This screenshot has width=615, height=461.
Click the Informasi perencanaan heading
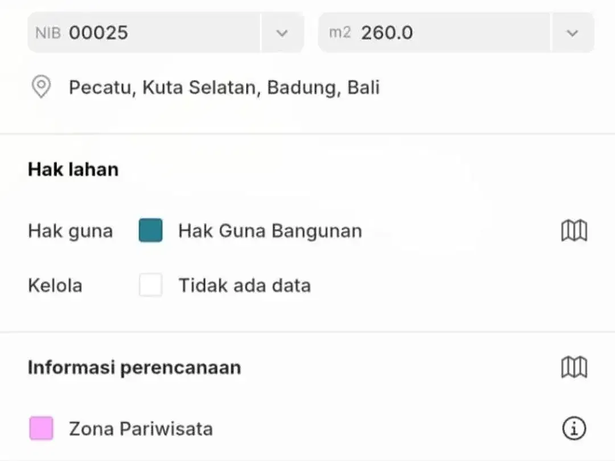click(134, 368)
